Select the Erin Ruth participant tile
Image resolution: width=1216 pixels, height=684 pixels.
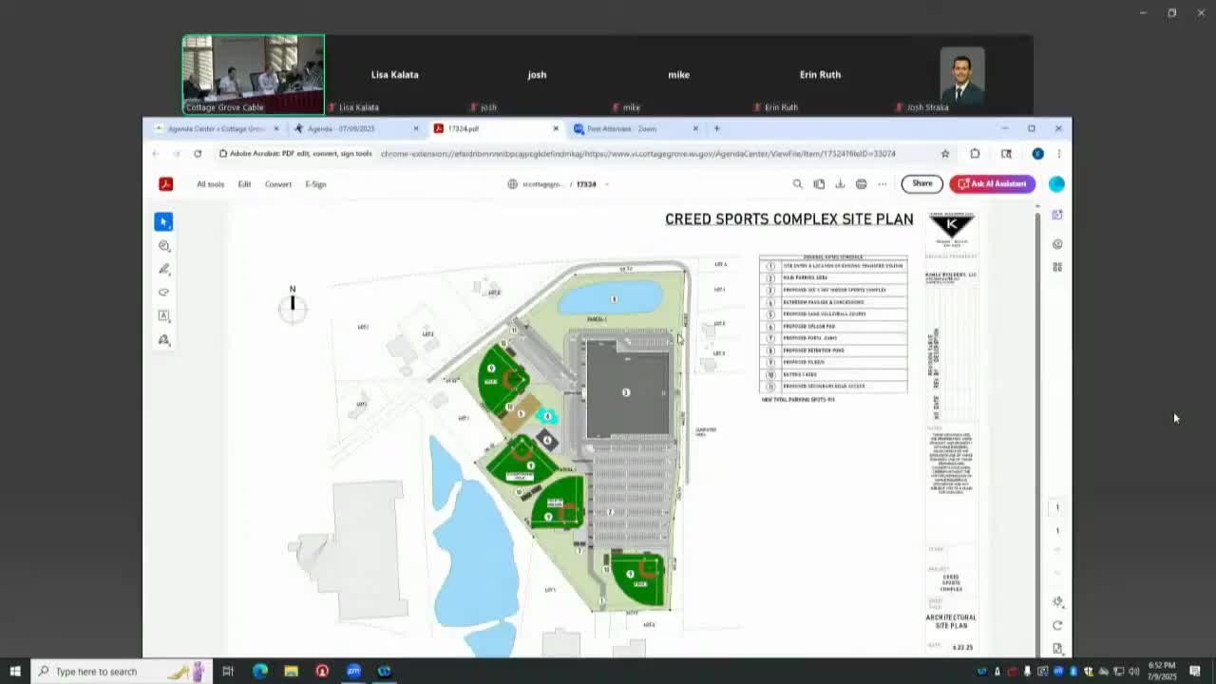pyautogui.click(x=820, y=75)
